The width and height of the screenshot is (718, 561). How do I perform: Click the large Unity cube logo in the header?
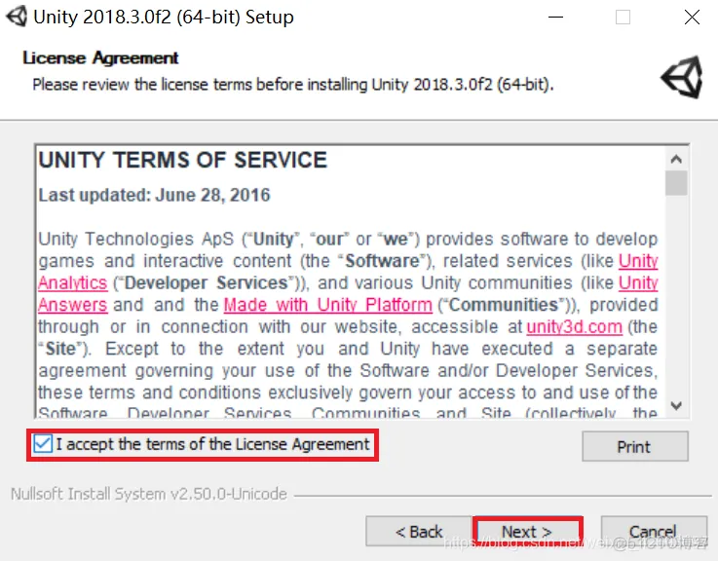click(682, 77)
